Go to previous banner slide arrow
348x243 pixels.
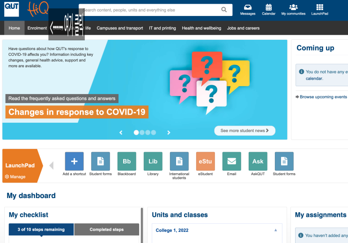point(121,133)
